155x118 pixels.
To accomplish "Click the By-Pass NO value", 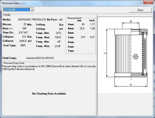I will pyautogui.click(x=61, y=20).
